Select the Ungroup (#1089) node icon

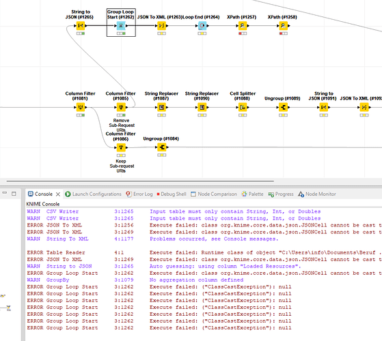[x=283, y=107]
